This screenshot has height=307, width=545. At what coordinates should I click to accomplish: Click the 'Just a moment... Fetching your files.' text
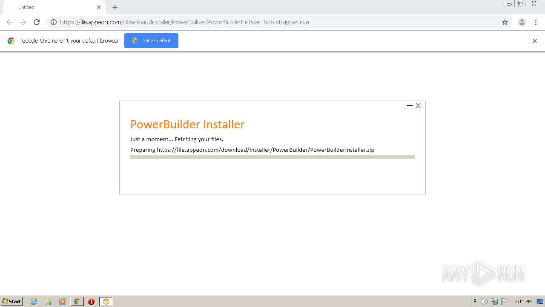(x=177, y=139)
